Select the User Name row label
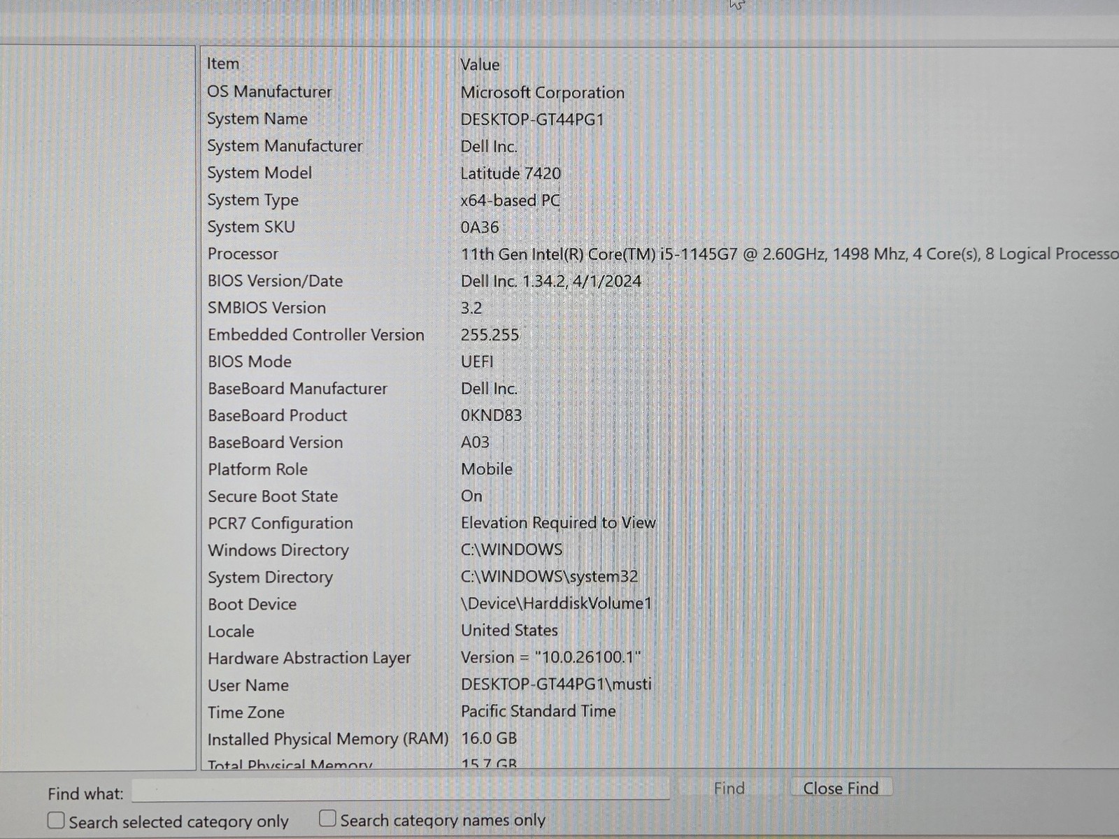The image size is (1119, 839). point(248,685)
